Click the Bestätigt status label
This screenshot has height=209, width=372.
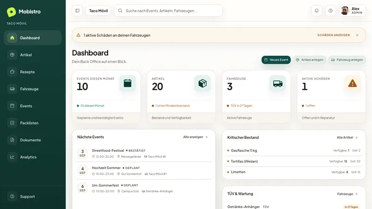pyautogui.click(x=136, y=150)
